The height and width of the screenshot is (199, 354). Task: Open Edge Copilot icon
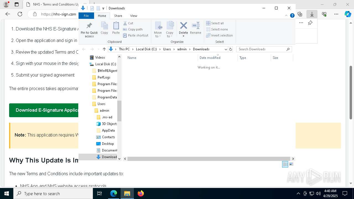pos(348,14)
